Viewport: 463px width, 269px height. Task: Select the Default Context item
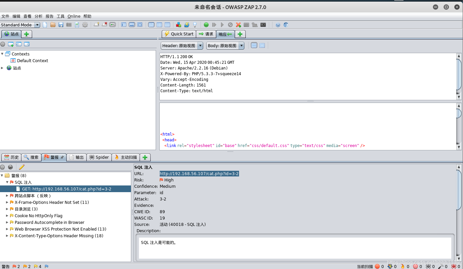(32, 60)
